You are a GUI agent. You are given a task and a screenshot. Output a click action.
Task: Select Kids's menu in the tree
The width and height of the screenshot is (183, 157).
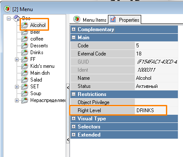pyautogui.click(x=42, y=66)
